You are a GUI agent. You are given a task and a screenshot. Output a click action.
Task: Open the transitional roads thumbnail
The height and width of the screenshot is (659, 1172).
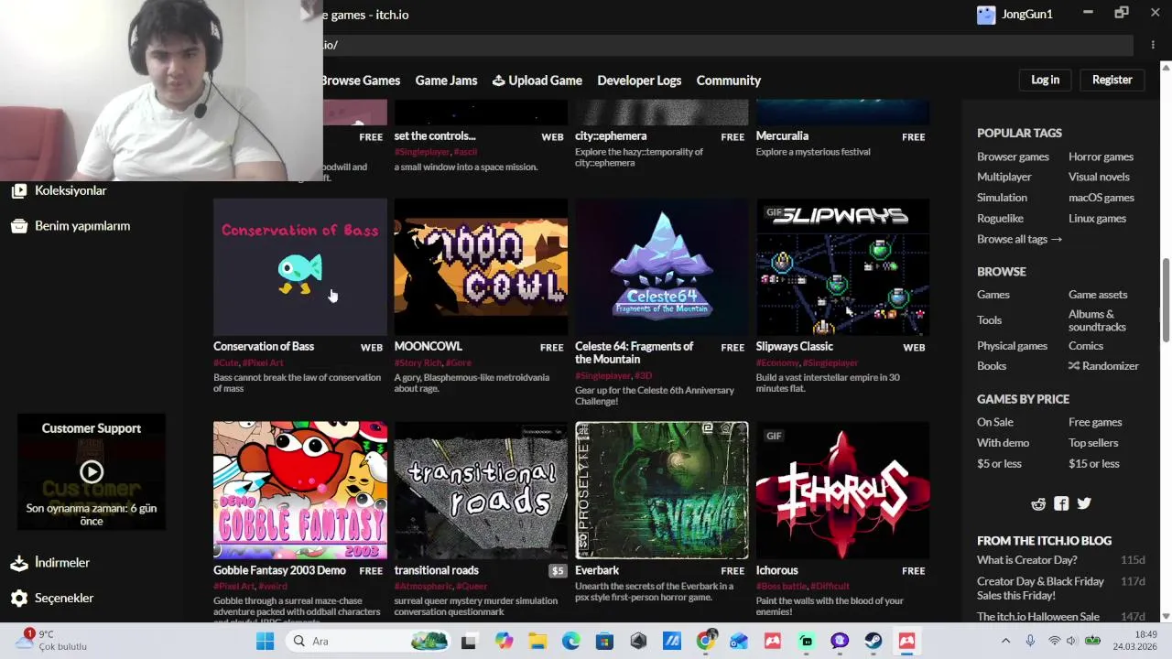coord(481,491)
